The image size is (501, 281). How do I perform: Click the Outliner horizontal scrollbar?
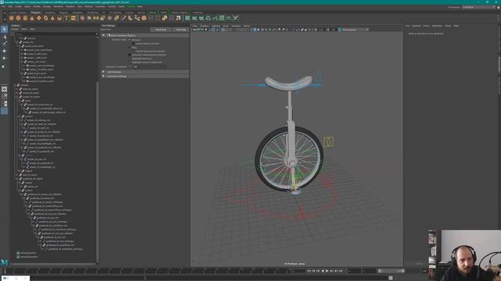pos(52,264)
